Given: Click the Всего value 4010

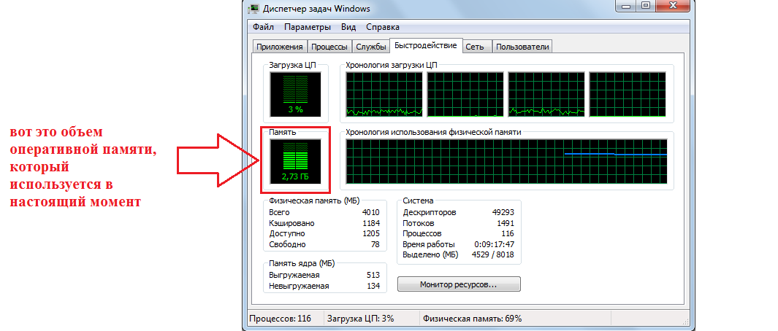Looking at the screenshot, I should click(370, 212).
